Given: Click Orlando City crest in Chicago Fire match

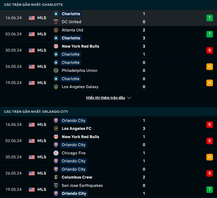Looking at the screenshot, I should coord(56,161).
